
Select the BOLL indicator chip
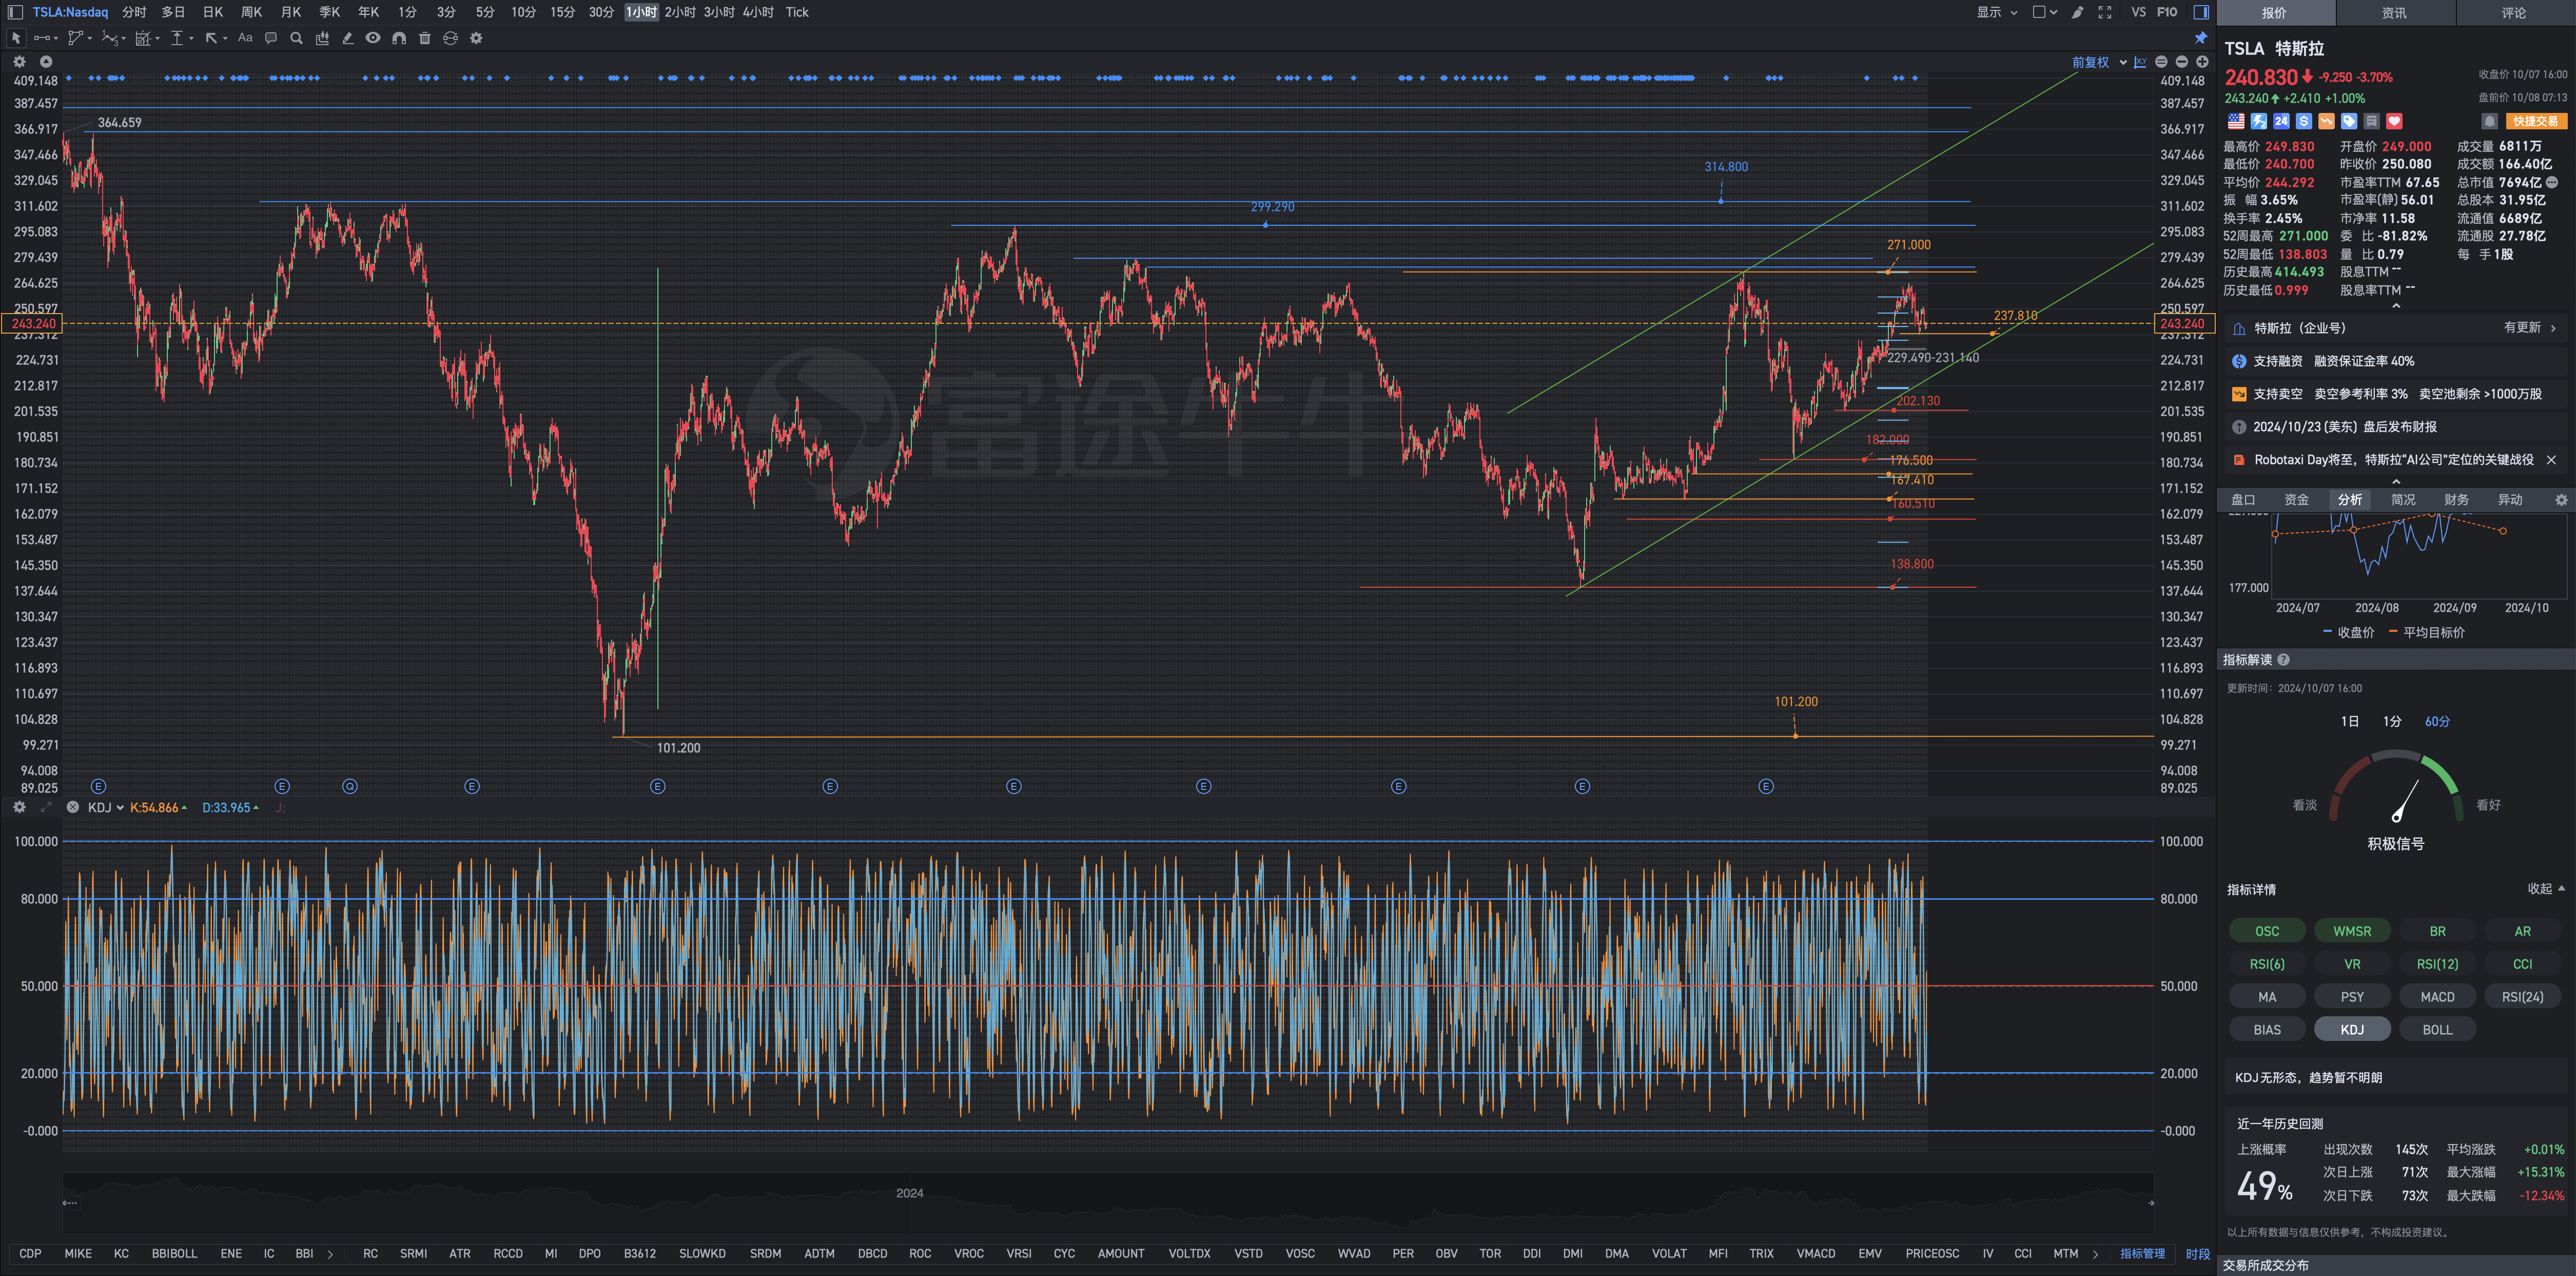point(2437,1030)
